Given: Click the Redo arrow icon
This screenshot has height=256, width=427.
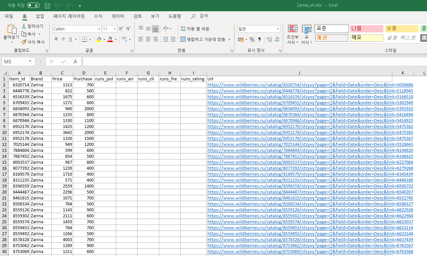Looking at the screenshot, I should 68,6.
